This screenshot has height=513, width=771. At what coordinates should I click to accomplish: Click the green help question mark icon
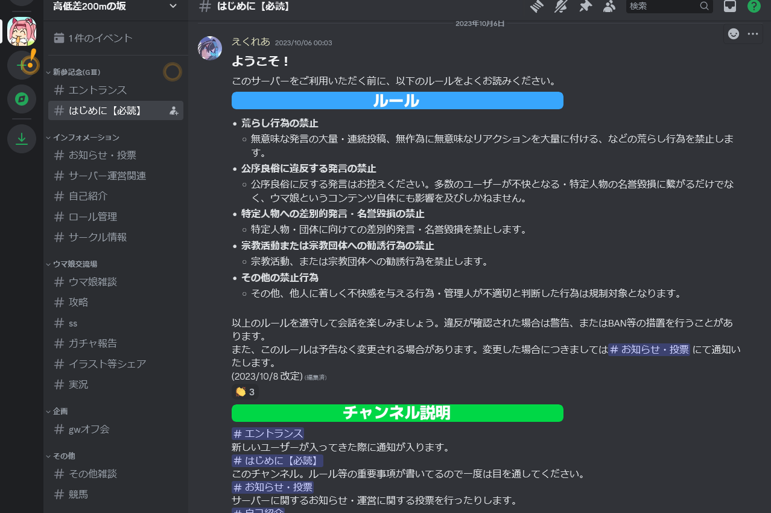pyautogui.click(x=754, y=7)
